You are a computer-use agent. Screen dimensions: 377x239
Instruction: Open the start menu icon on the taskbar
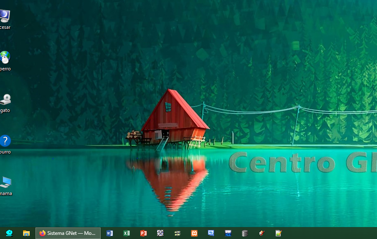9,233
